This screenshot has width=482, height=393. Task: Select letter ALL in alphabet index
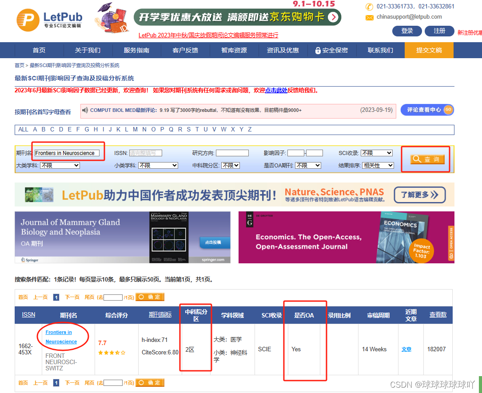coord(23,129)
